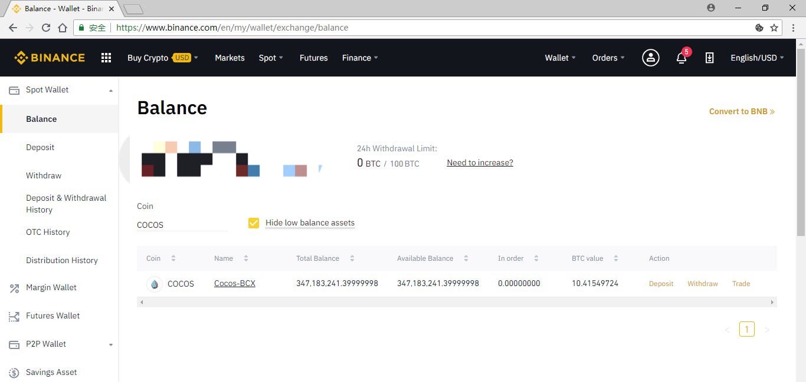Go to Futures page
The image size is (806, 382).
[x=313, y=58]
